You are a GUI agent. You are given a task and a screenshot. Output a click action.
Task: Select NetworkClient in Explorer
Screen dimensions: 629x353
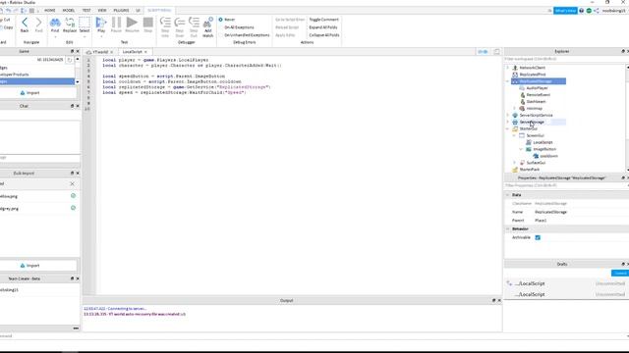[532, 68]
